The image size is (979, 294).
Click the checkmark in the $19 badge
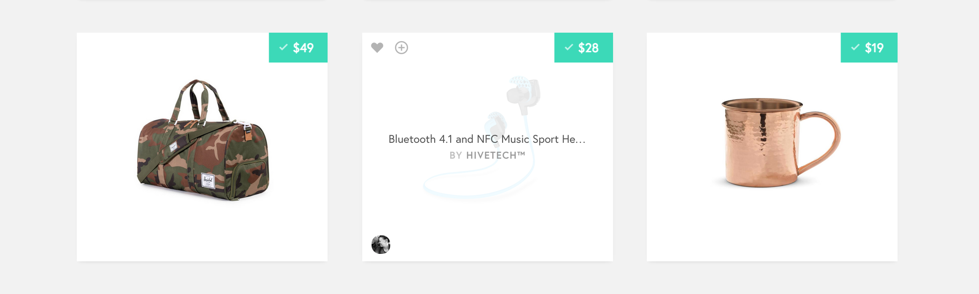click(855, 48)
